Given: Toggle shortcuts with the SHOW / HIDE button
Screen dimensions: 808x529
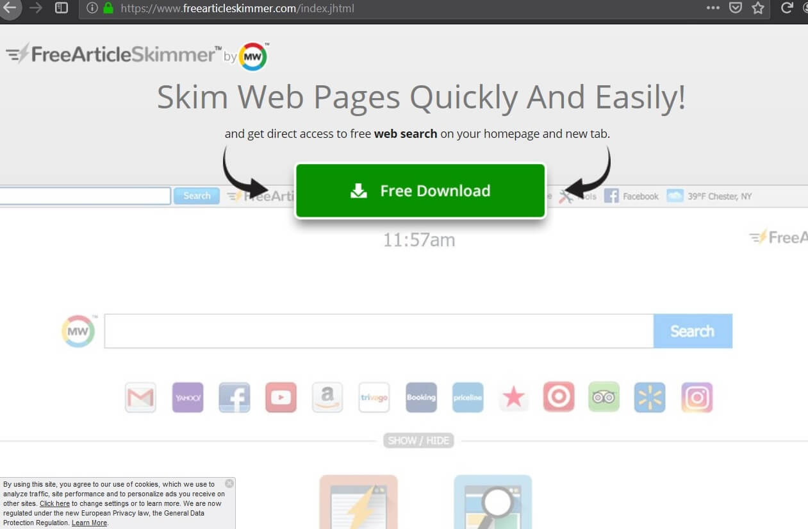Looking at the screenshot, I should 418,441.
